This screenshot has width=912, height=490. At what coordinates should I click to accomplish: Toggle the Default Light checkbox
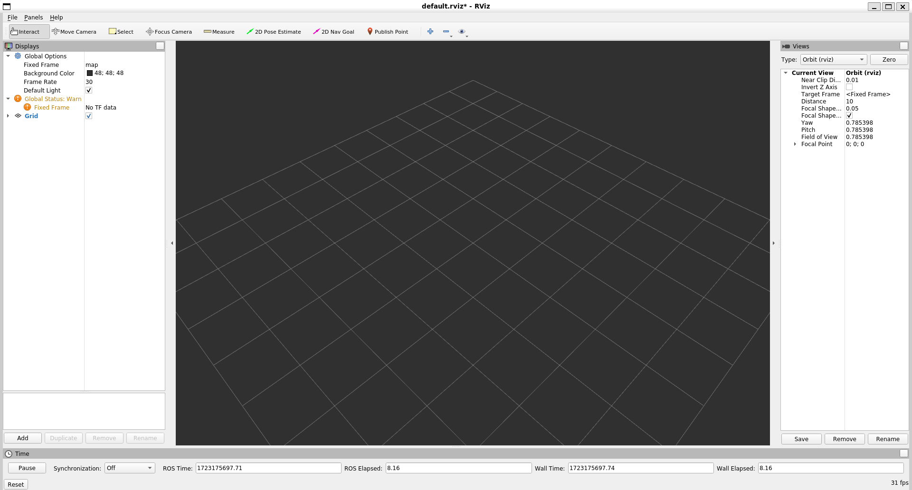89,90
